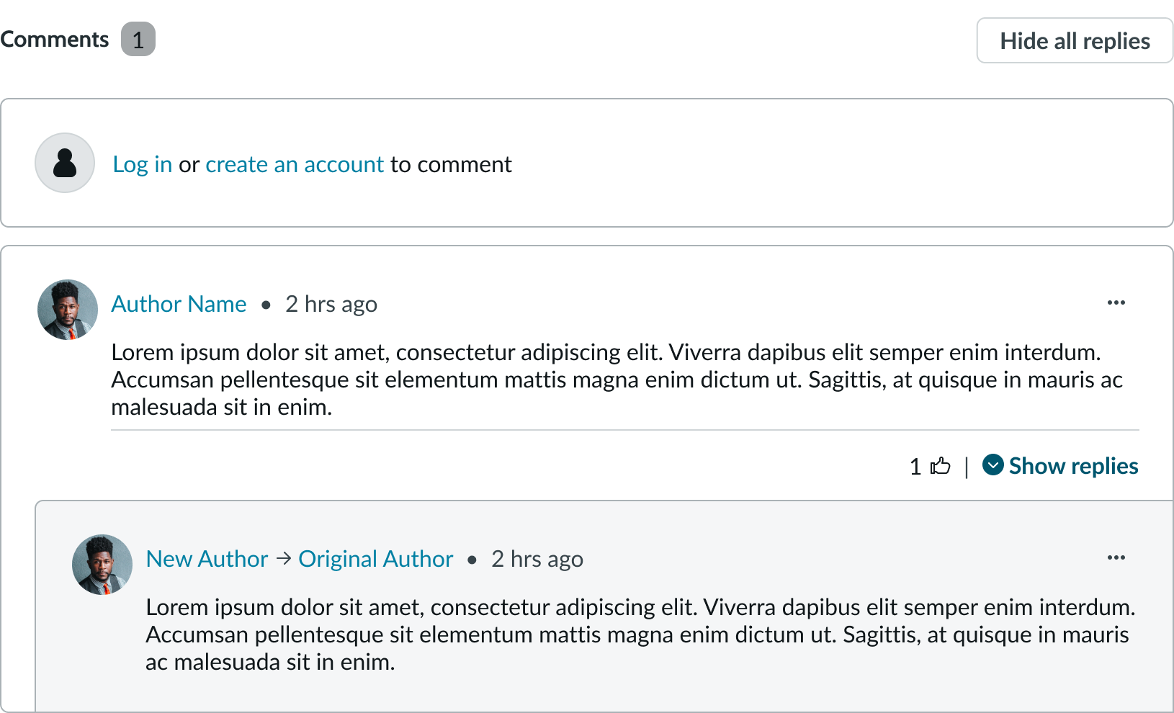Click create an account to register
The width and height of the screenshot is (1174, 713).
click(x=294, y=164)
